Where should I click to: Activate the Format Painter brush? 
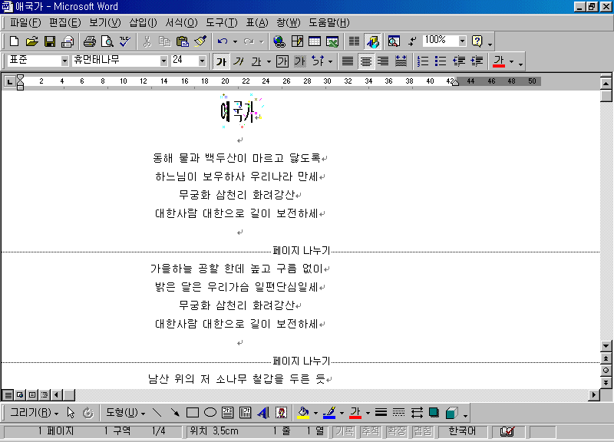tap(200, 41)
